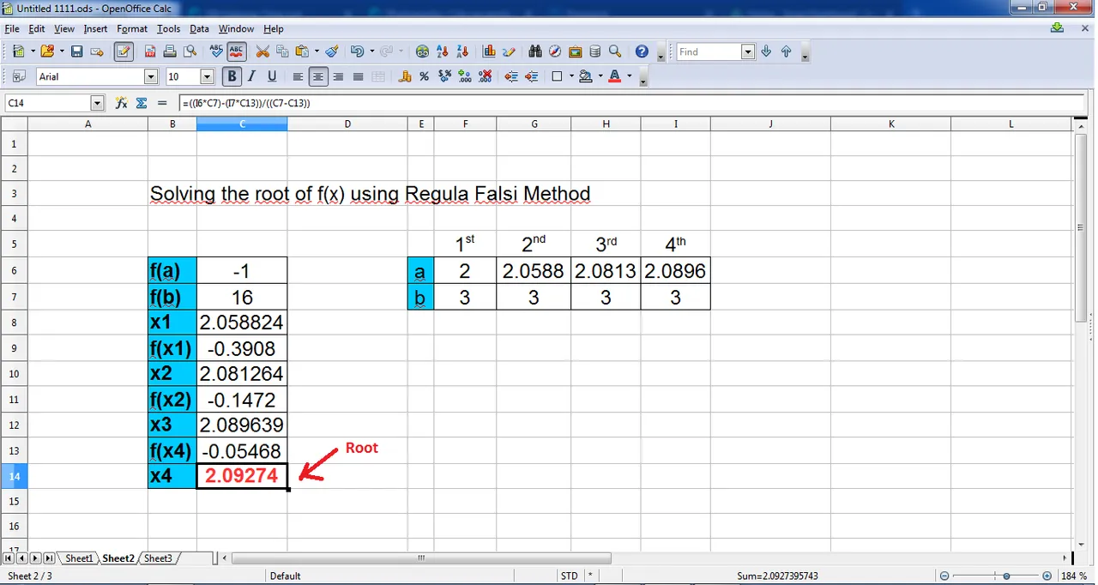
Task: Open the Gallery picture icon
Action: (575, 52)
